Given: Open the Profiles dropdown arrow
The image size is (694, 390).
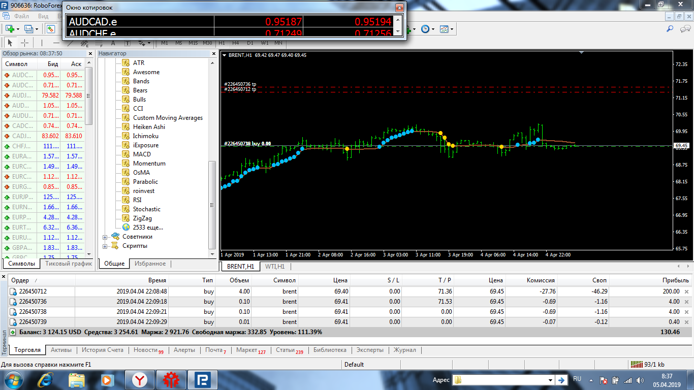Looking at the screenshot, I should [37, 29].
